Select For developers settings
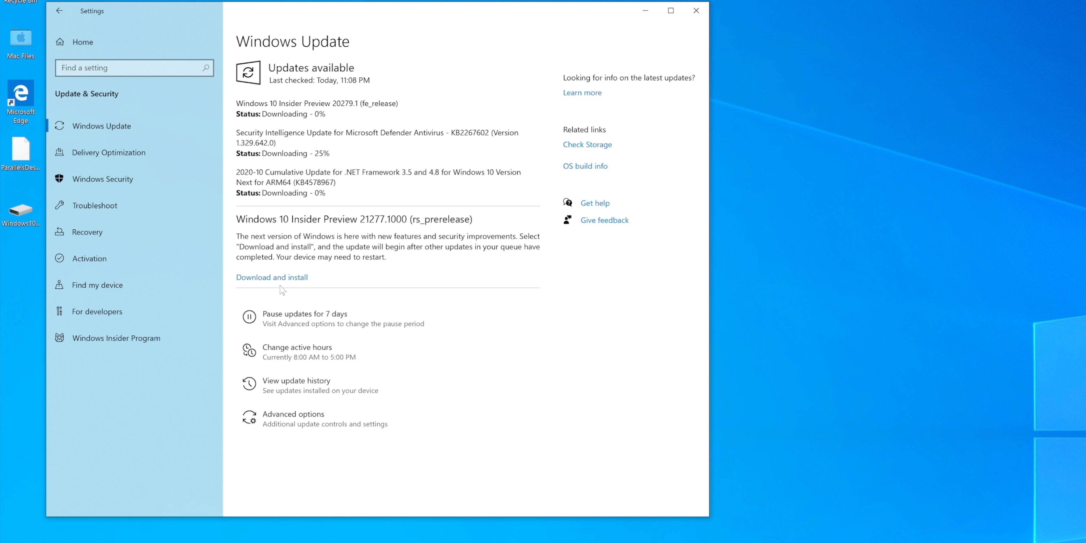Screen dimensions: 1086x543 97,311
